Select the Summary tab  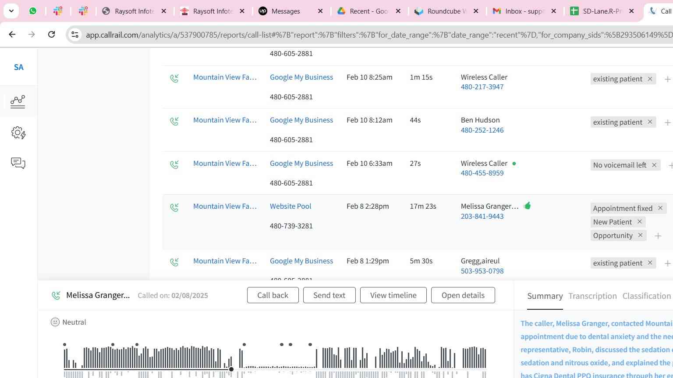click(x=545, y=296)
